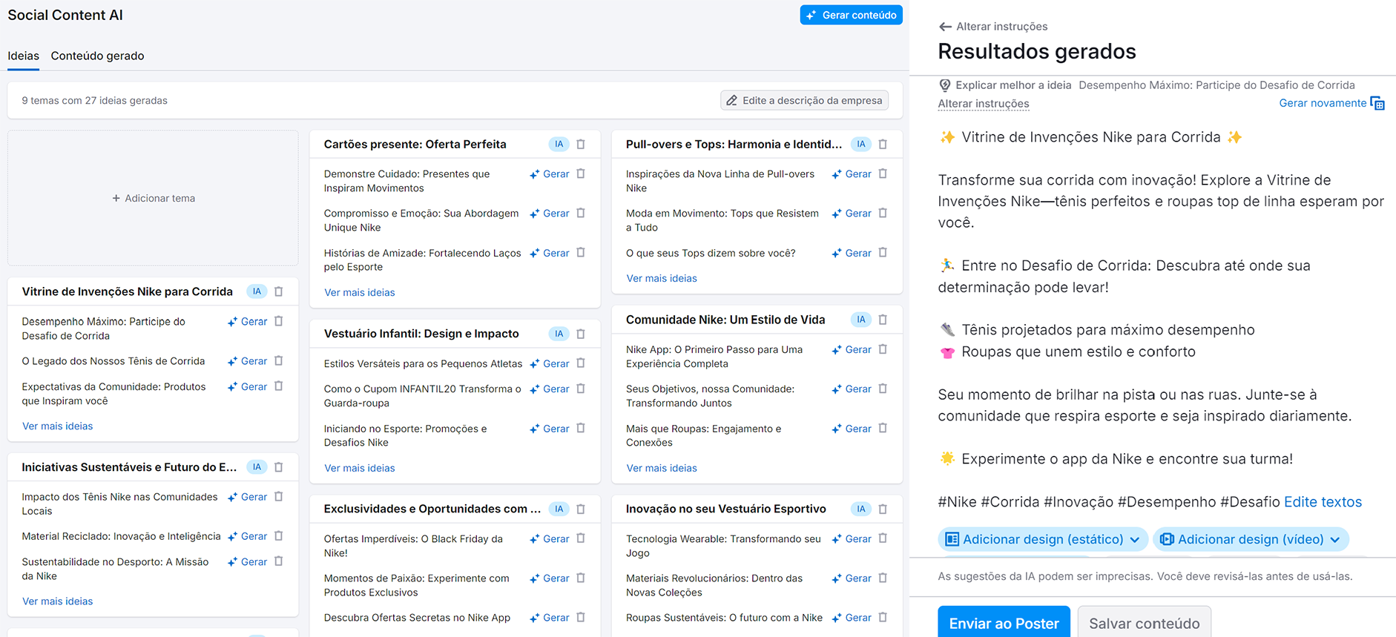Click the Gerar novamente link
Screen dimensions: 1396x637
point(1322,103)
